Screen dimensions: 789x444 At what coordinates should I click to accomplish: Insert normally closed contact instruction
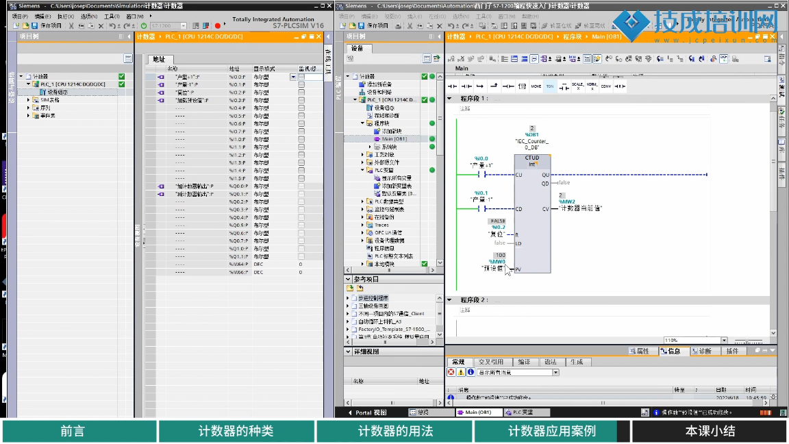point(466,86)
